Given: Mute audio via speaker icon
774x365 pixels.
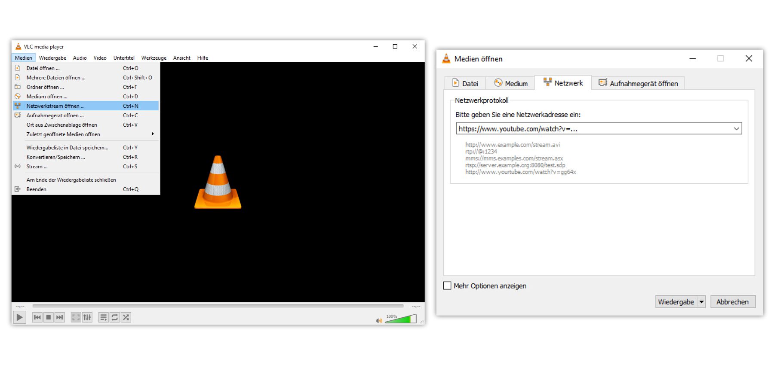Looking at the screenshot, I should [x=379, y=320].
